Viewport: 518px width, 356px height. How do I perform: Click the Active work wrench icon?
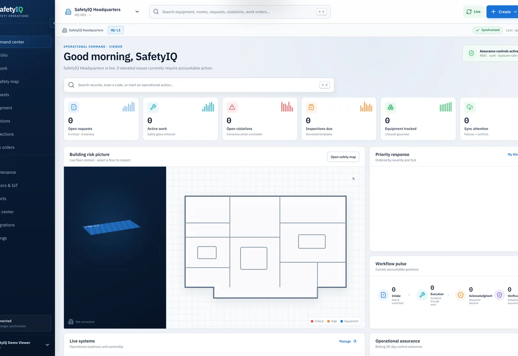[153, 107]
